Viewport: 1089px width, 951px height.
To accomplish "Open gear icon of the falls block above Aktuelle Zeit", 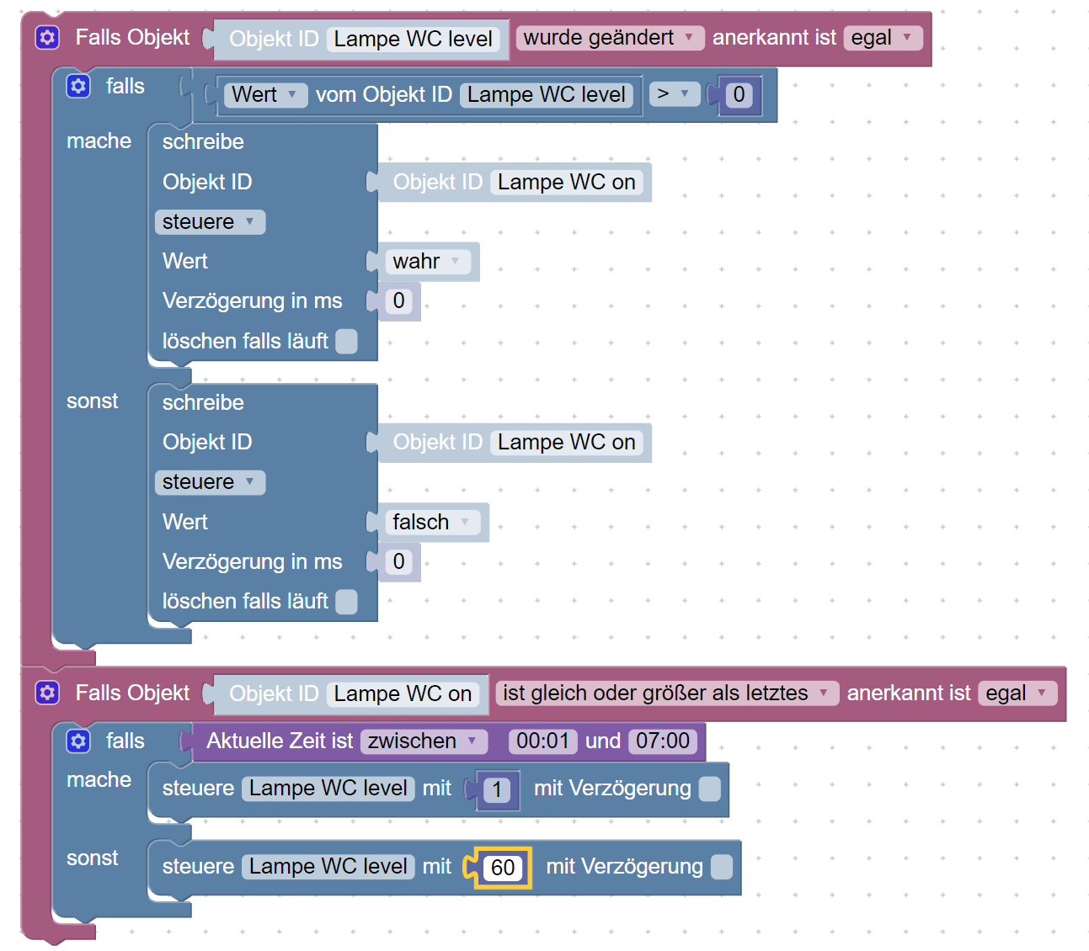I will click(x=78, y=741).
